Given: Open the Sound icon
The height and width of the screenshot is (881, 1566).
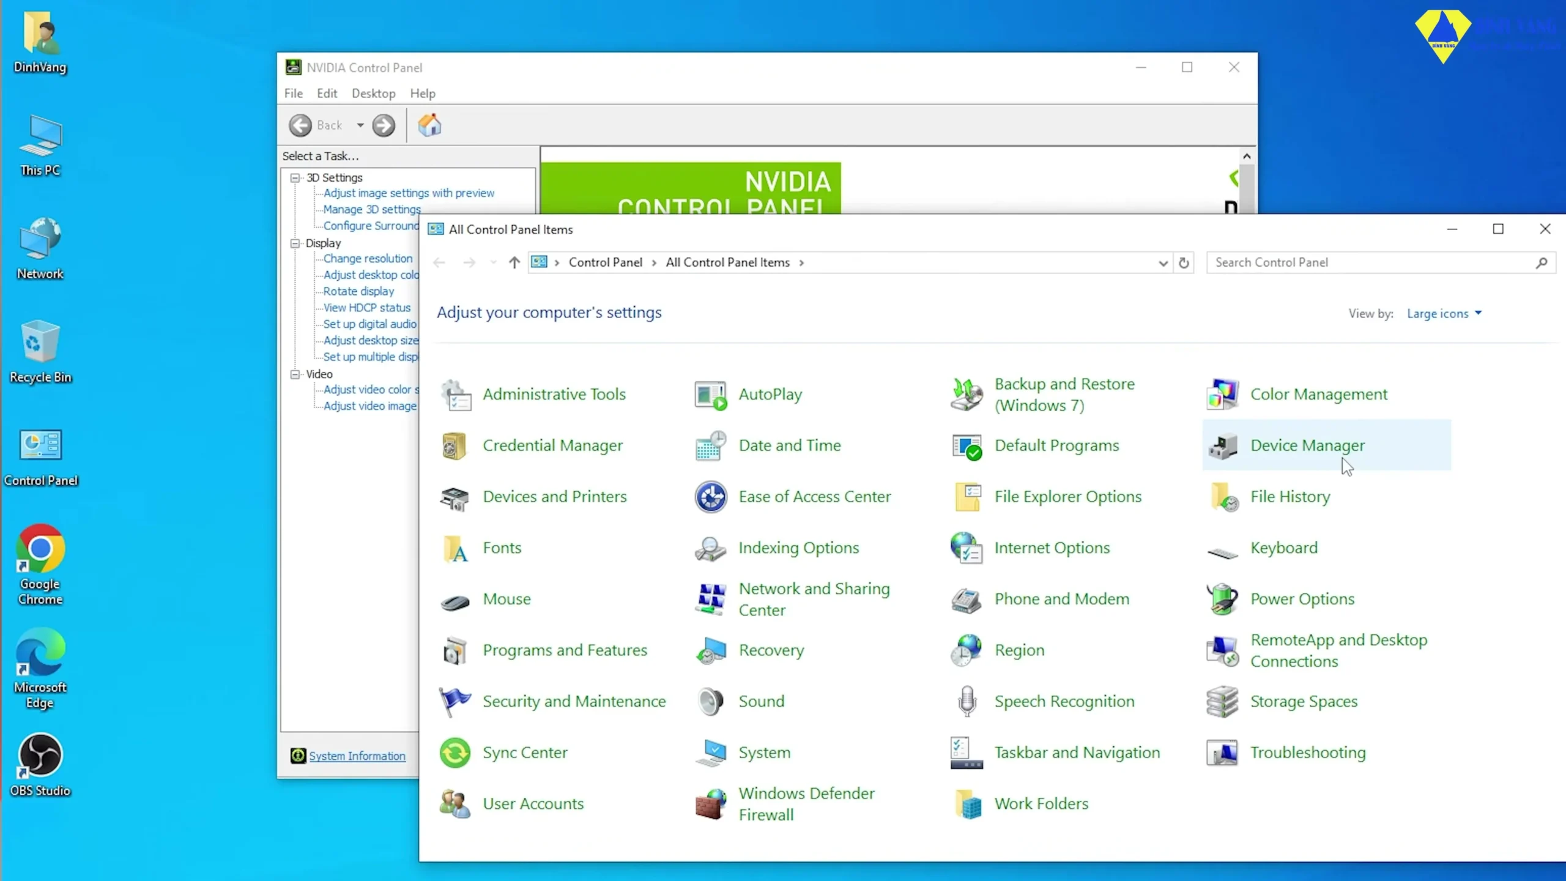Looking at the screenshot, I should pos(710,702).
